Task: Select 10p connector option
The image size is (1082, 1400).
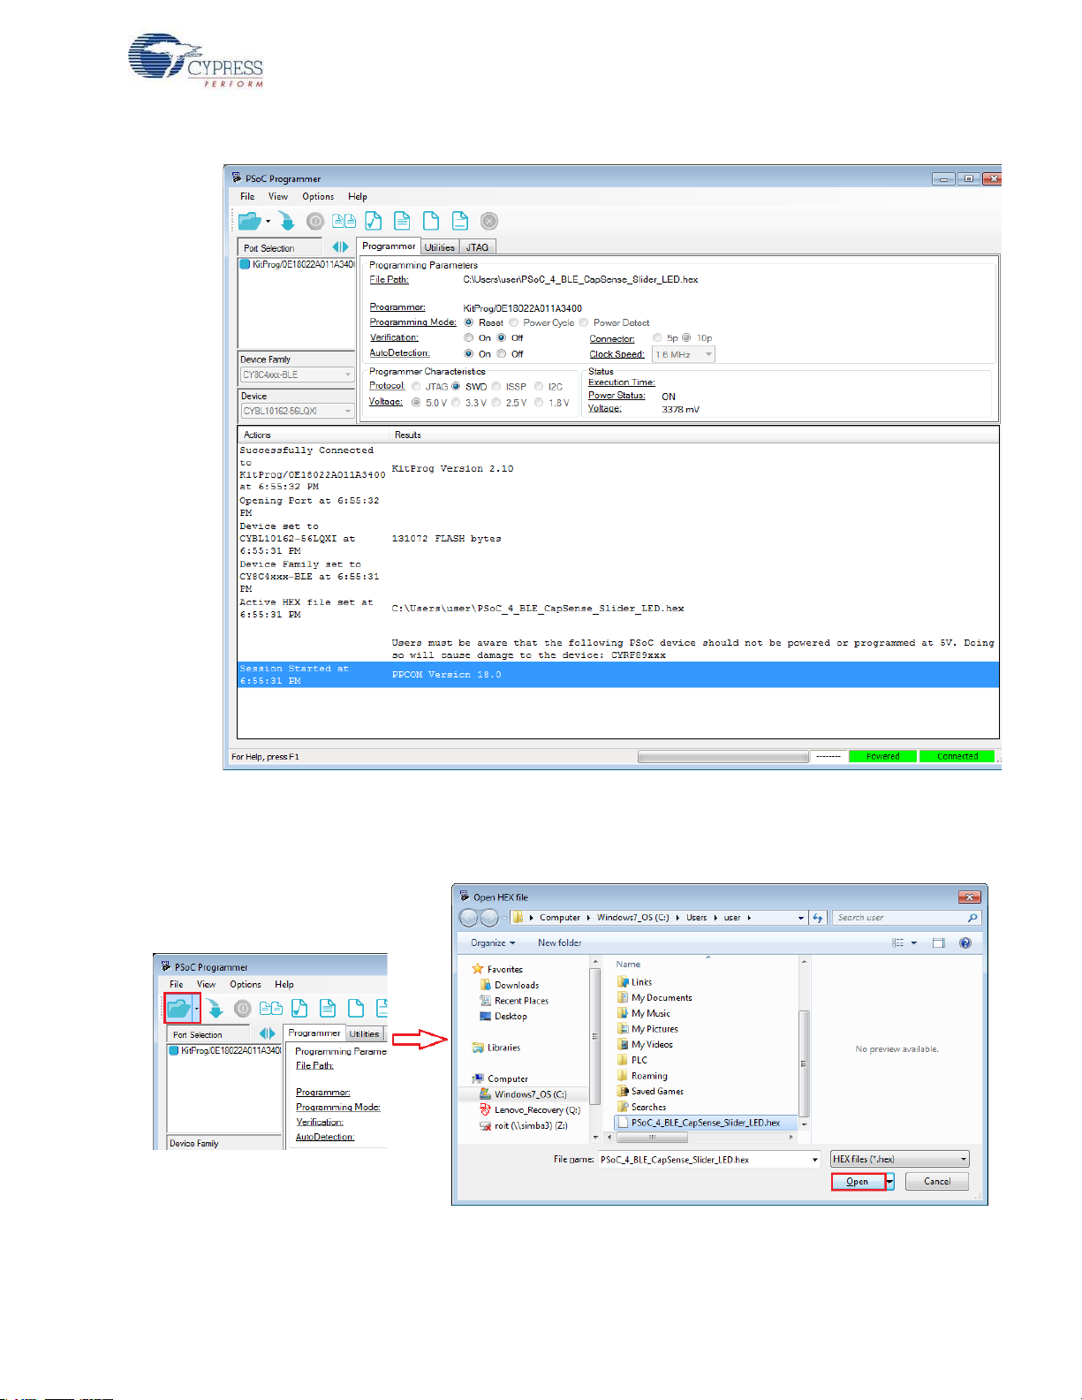Action: pyautogui.click(x=686, y=337)
